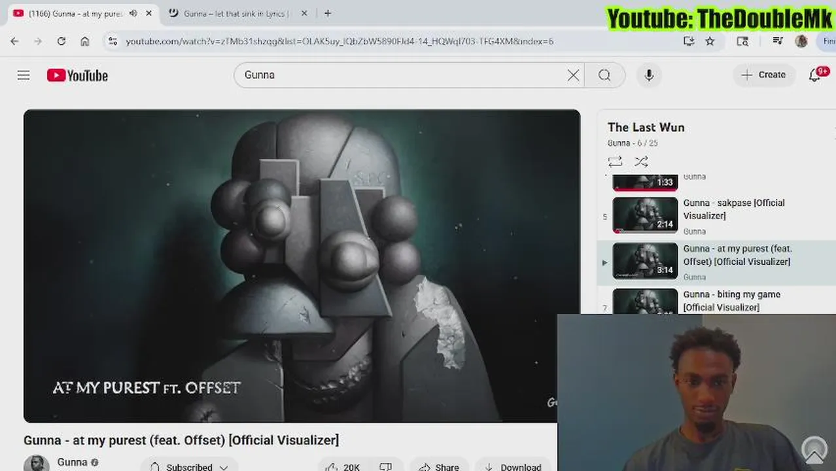Screen dimensions: 836x471
Task: Switch to let that sink in Lyrics tab
Action: pos(236,13)
